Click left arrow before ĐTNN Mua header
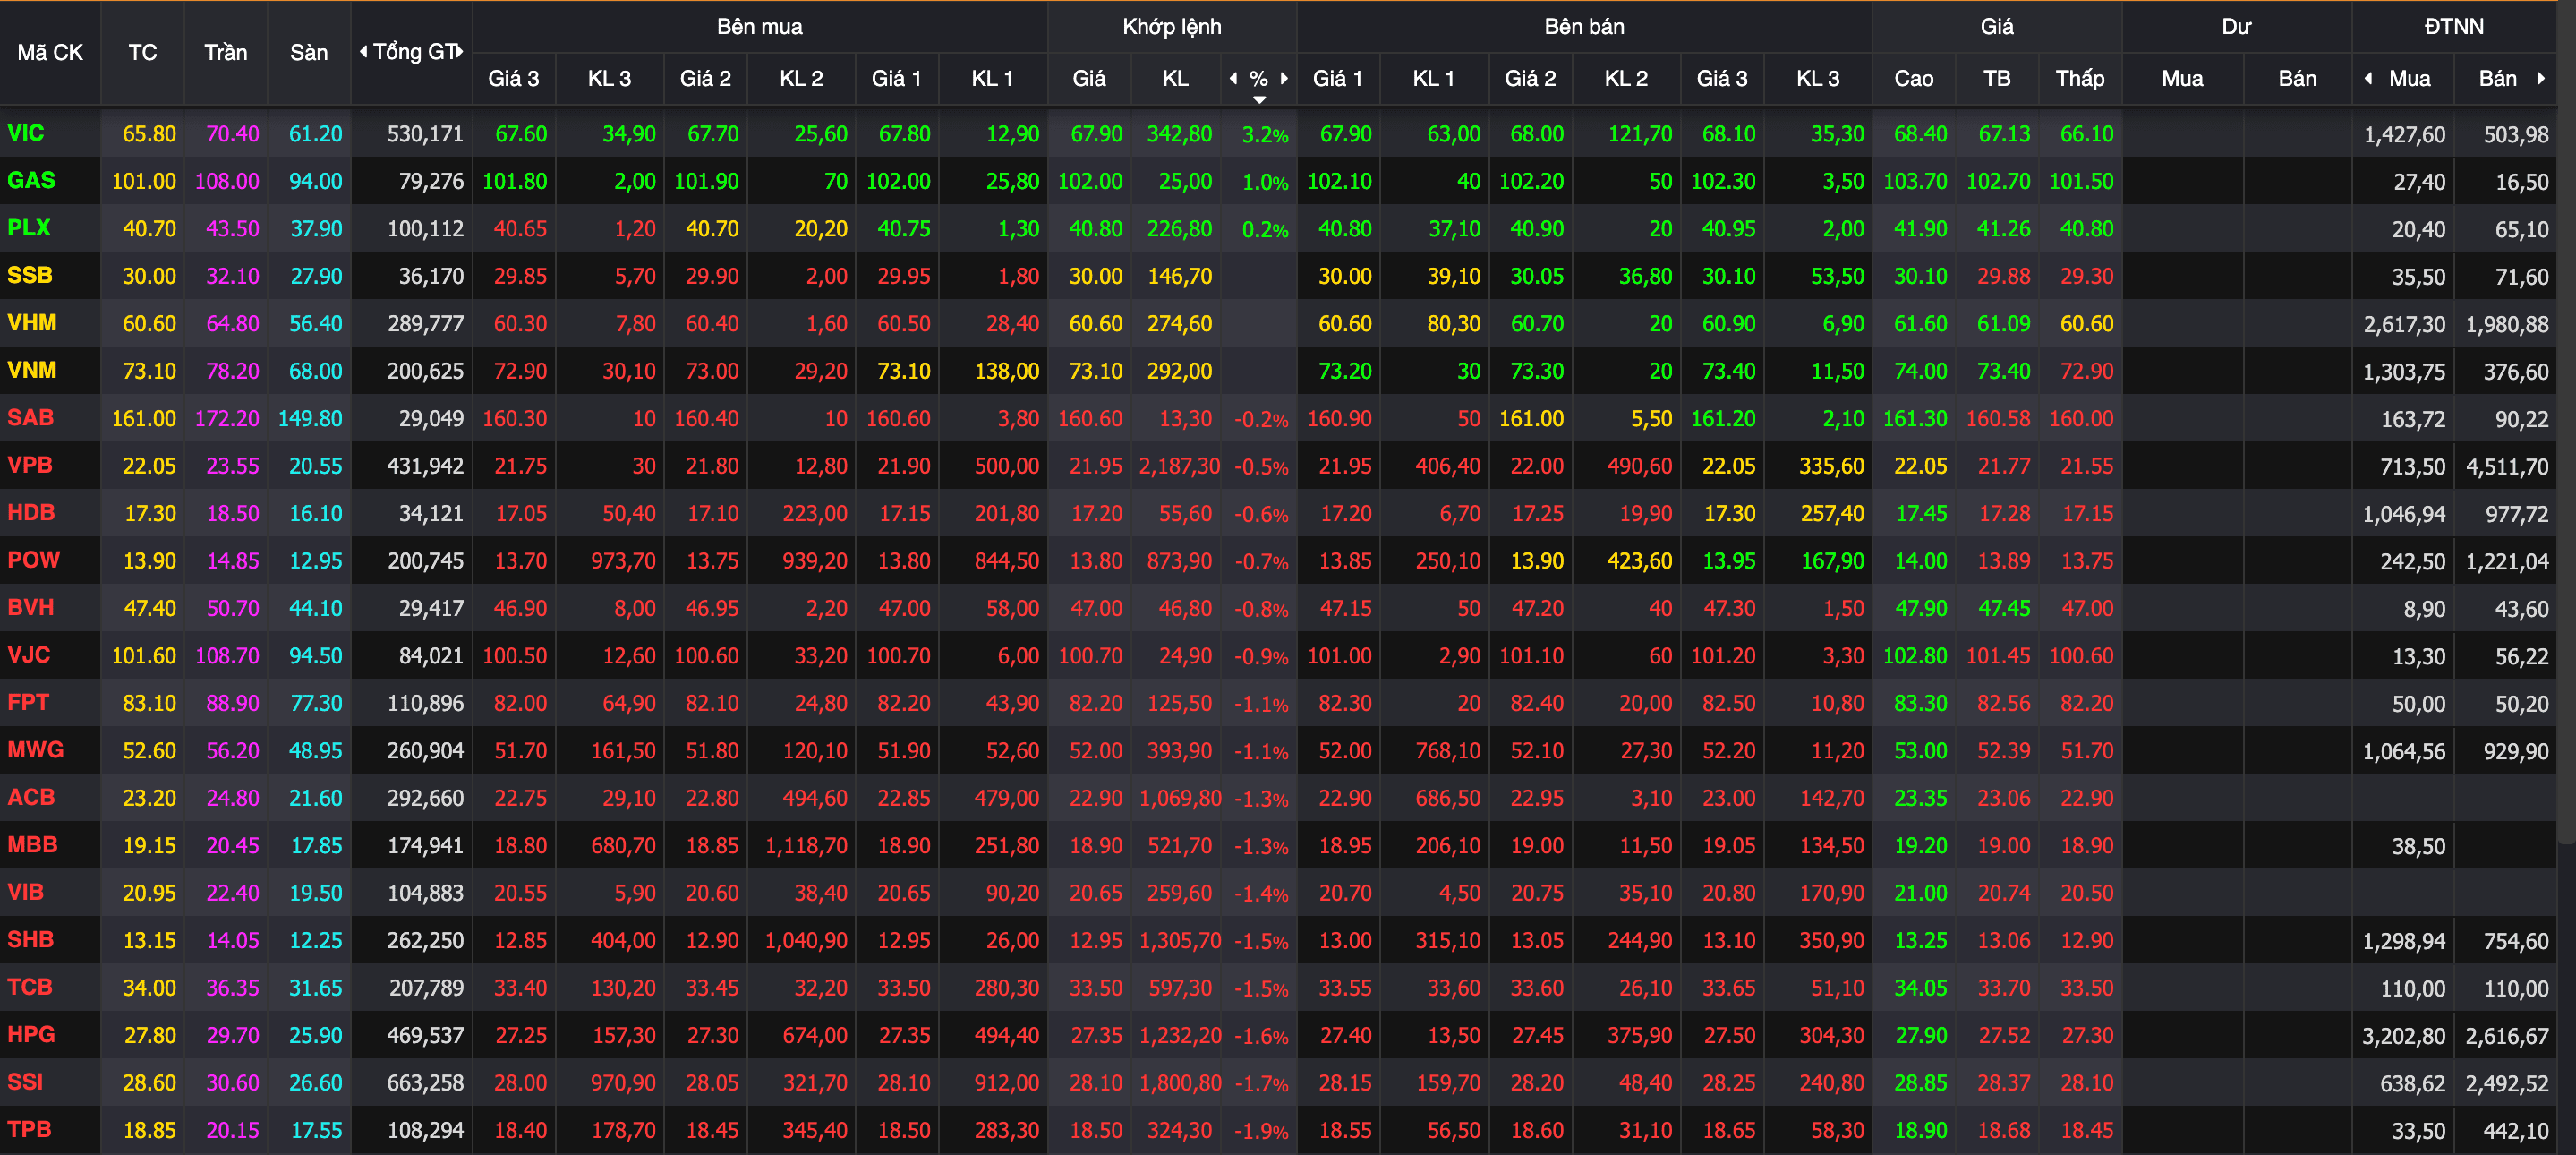Screen dimensions: 2576x1155 tap(2368, 78)
